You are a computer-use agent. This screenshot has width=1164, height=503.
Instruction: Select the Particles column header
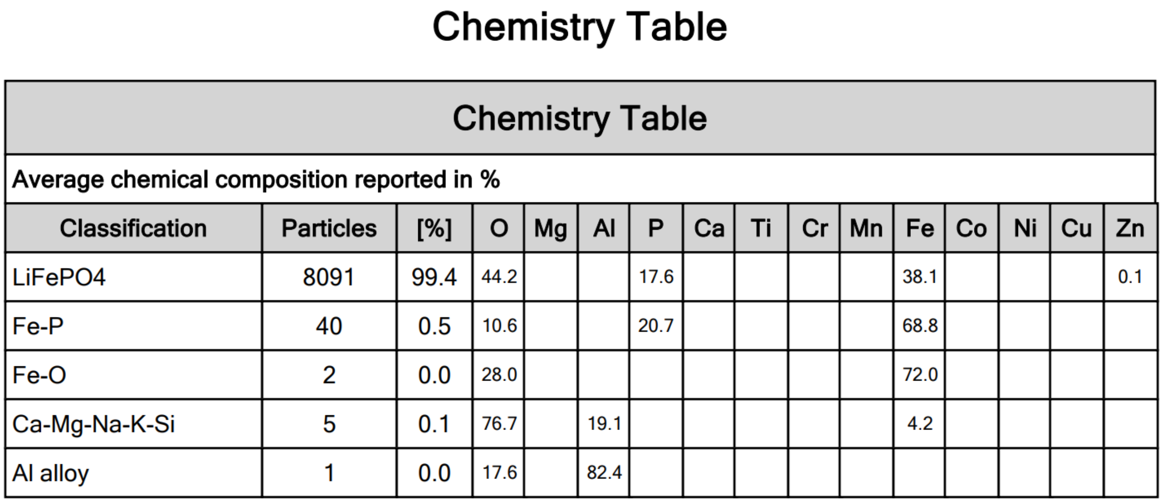329,228
